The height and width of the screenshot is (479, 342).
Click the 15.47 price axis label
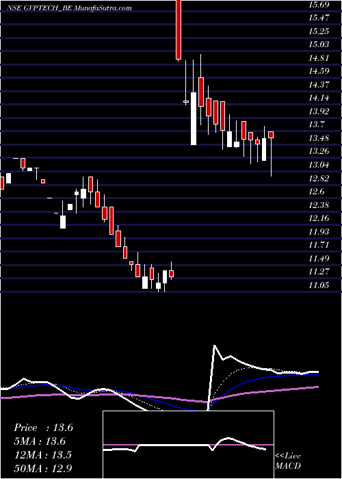319,18
